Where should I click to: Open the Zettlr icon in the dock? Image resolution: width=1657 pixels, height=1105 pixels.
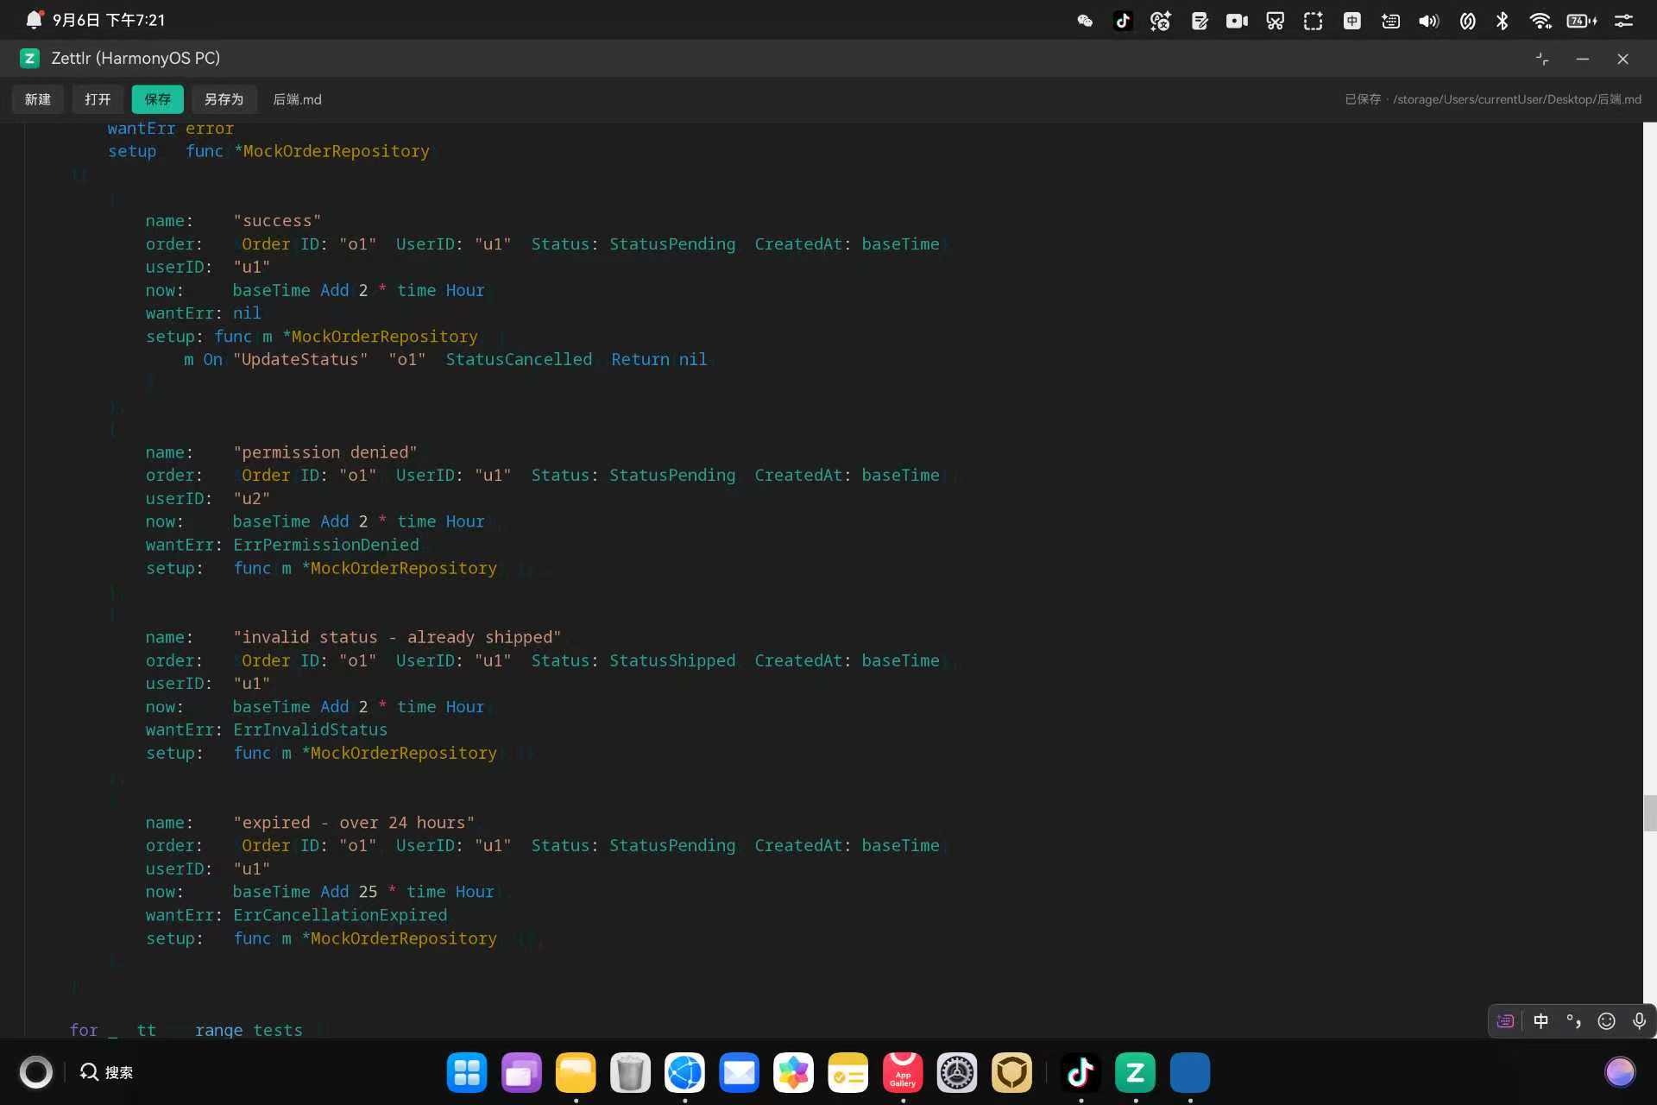tap(1135, 1072)
